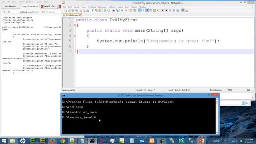
Task: Cut selection using the scissors icon
Action: pos(92,10)
